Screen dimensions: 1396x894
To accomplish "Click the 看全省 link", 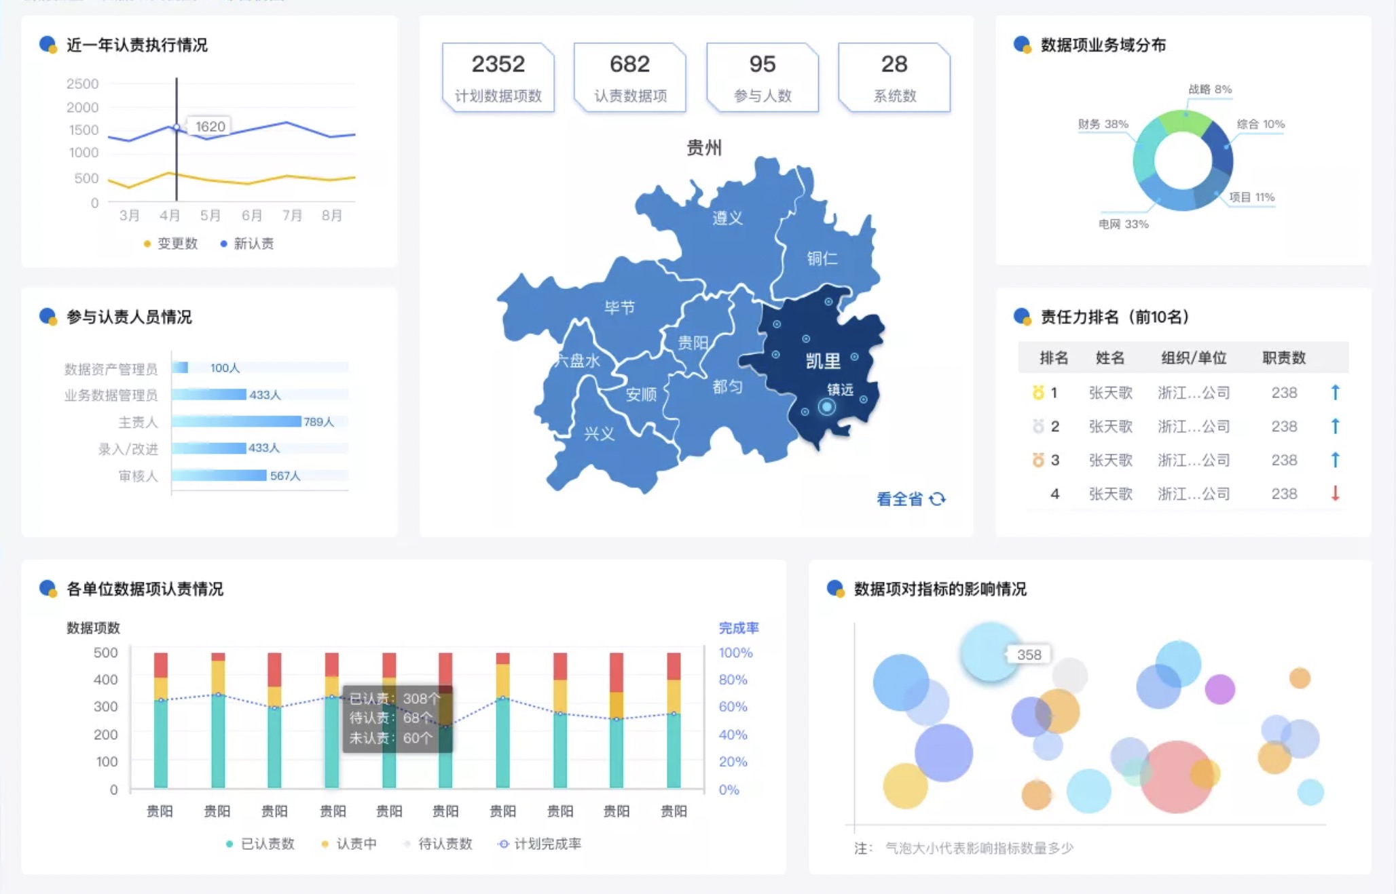I will click(900, 499).
